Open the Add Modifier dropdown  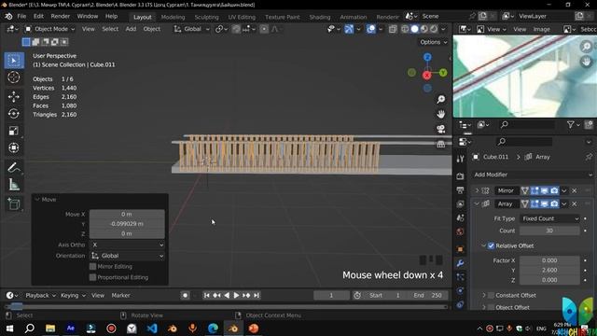533,175
